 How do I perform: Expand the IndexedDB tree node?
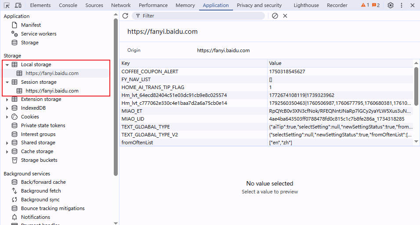tap(7, 108)
